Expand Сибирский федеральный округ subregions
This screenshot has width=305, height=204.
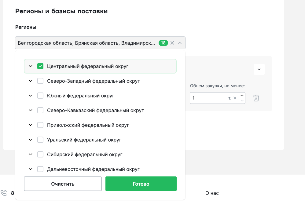[31, 154]
